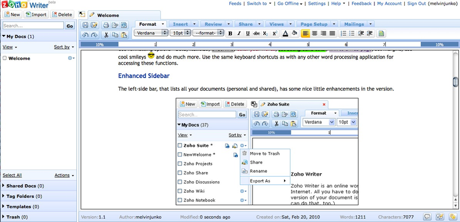Viewport: 460px width, 222px height.
Task: Toggle bold formatting
Action: pyautogui.click(x=231, y=33)
